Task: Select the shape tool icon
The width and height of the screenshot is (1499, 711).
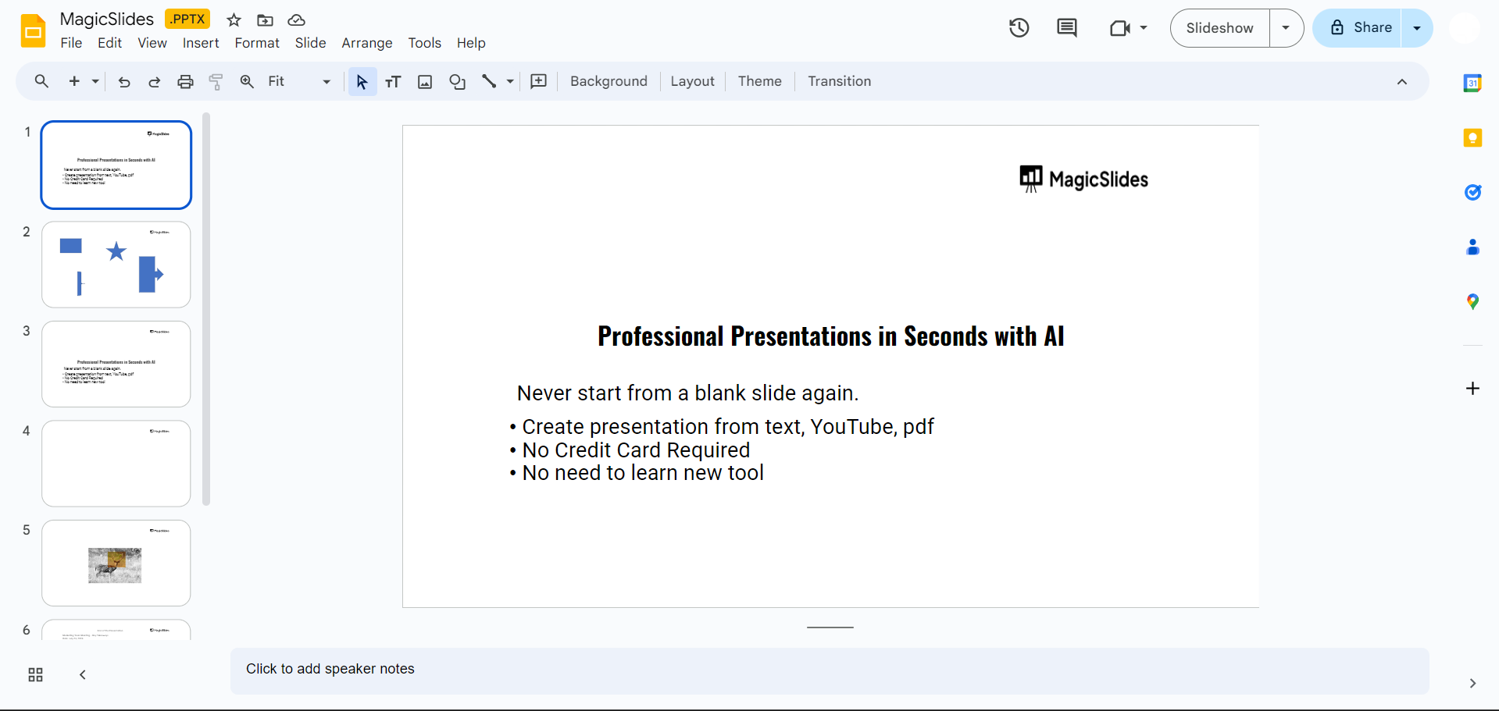Action: click(x=457, y=81)
